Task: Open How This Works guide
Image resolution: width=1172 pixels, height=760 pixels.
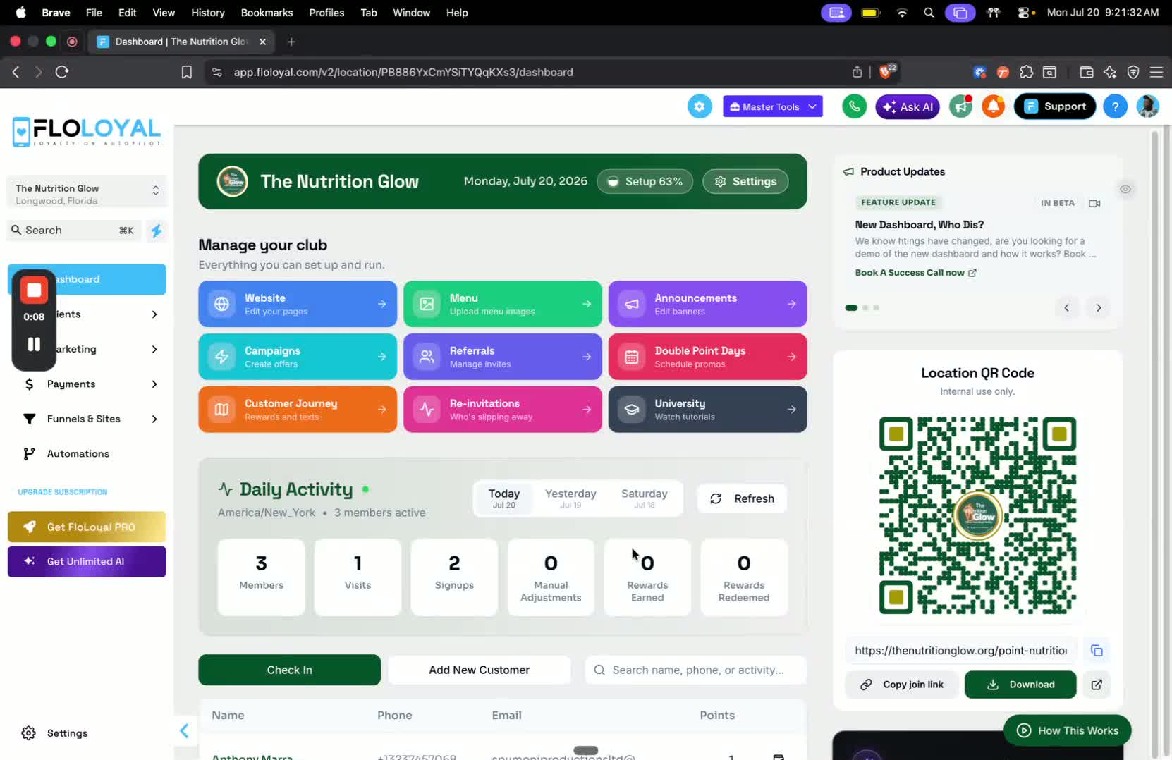Action: point(1068,730)
